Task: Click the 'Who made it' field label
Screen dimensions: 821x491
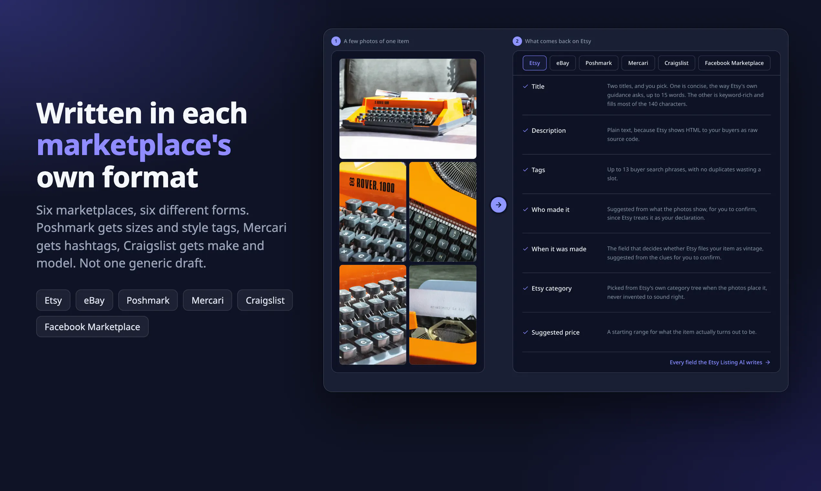Action: pos(550,209)
